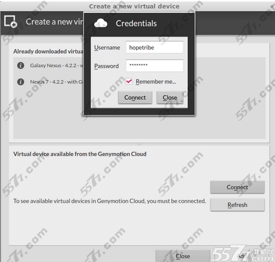This screenshot has height=262, width=275.
Task: Focus the Username text field
Action: [154, 47]
